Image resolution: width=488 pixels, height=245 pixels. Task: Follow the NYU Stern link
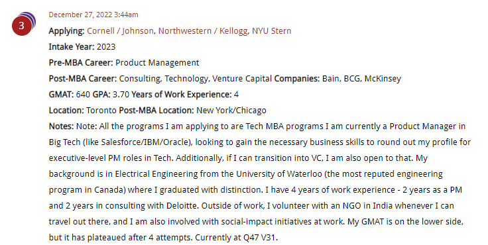271,30
